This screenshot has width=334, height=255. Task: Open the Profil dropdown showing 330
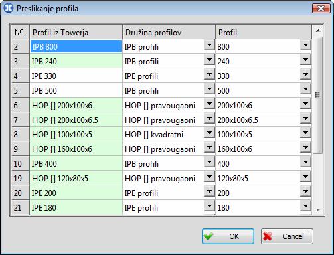305,74
